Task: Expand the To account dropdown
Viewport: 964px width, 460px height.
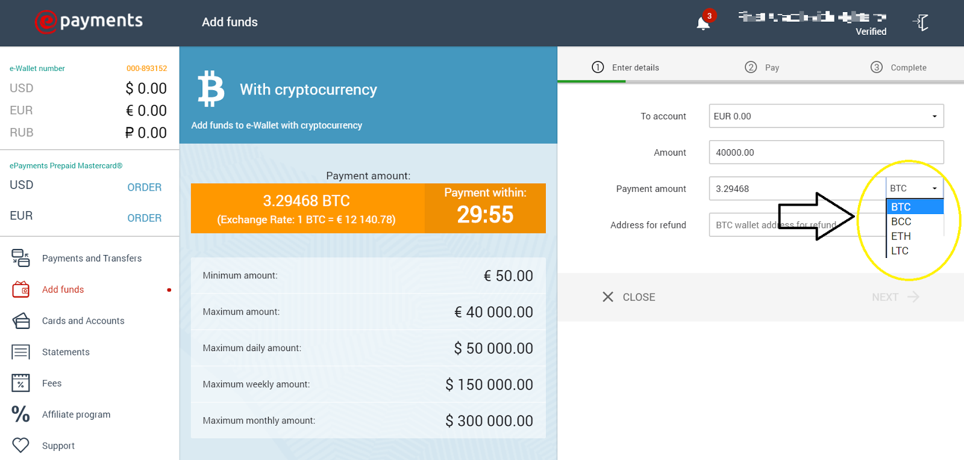Action: (x=826, y=116)
